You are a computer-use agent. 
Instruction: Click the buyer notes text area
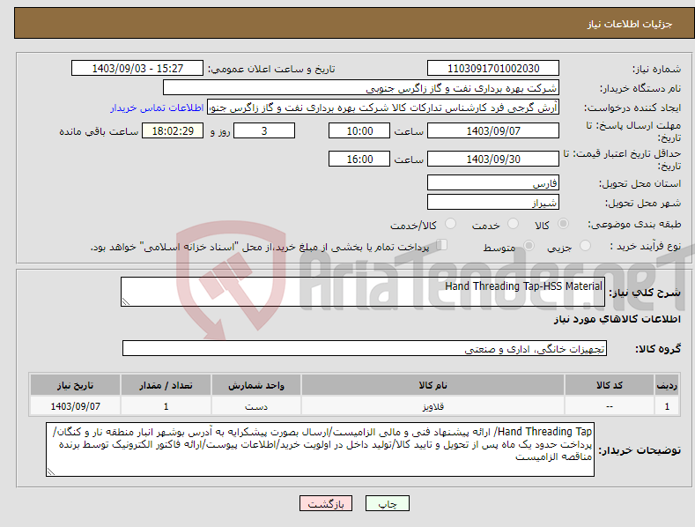click(320, 449)
